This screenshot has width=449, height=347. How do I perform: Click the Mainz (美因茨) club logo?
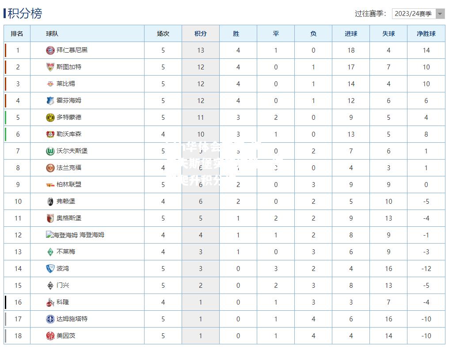[x=50, y=336]
